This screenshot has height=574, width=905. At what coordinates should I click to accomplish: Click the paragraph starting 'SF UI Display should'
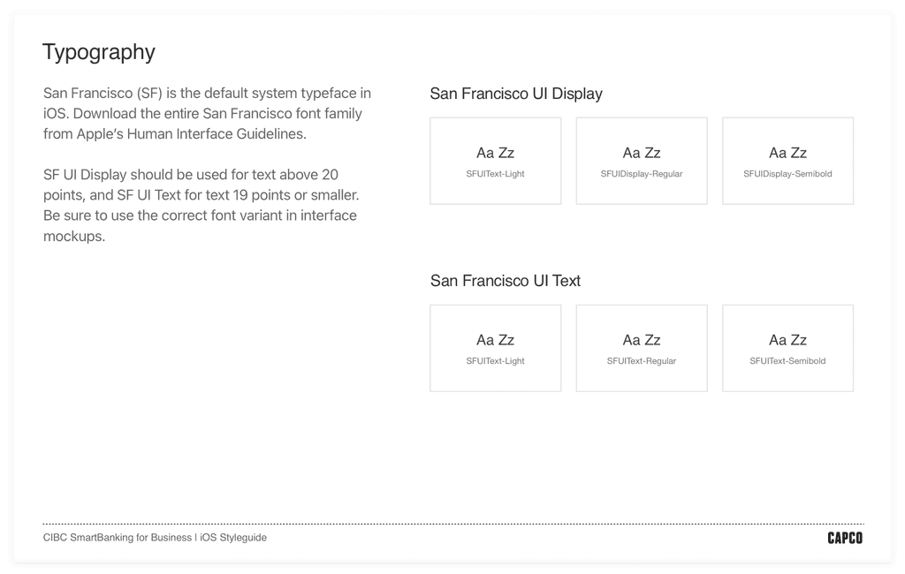pyautogui.click(x=202, y=206)
